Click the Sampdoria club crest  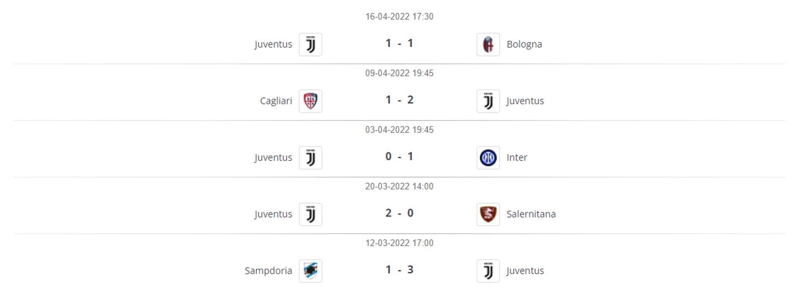tap(311, 271)
